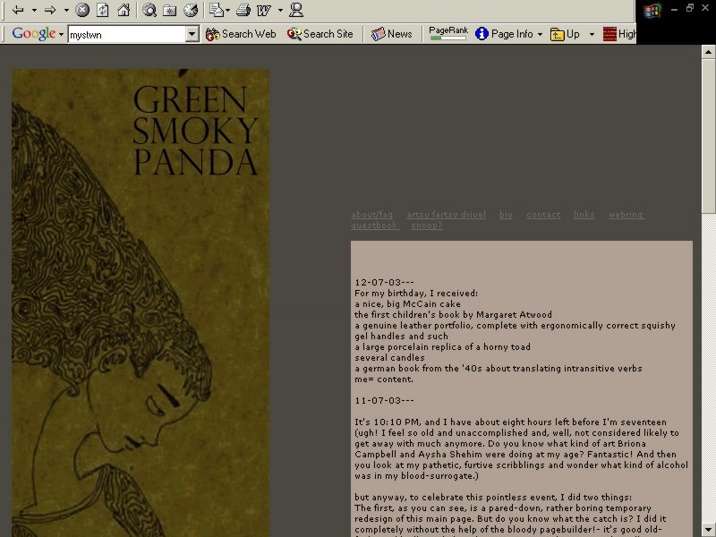The height and width of the screenshot is (537, 716).
Task: Click the 11-07-03 entry date
Action: pyautogui.click(x=385, y=400)
